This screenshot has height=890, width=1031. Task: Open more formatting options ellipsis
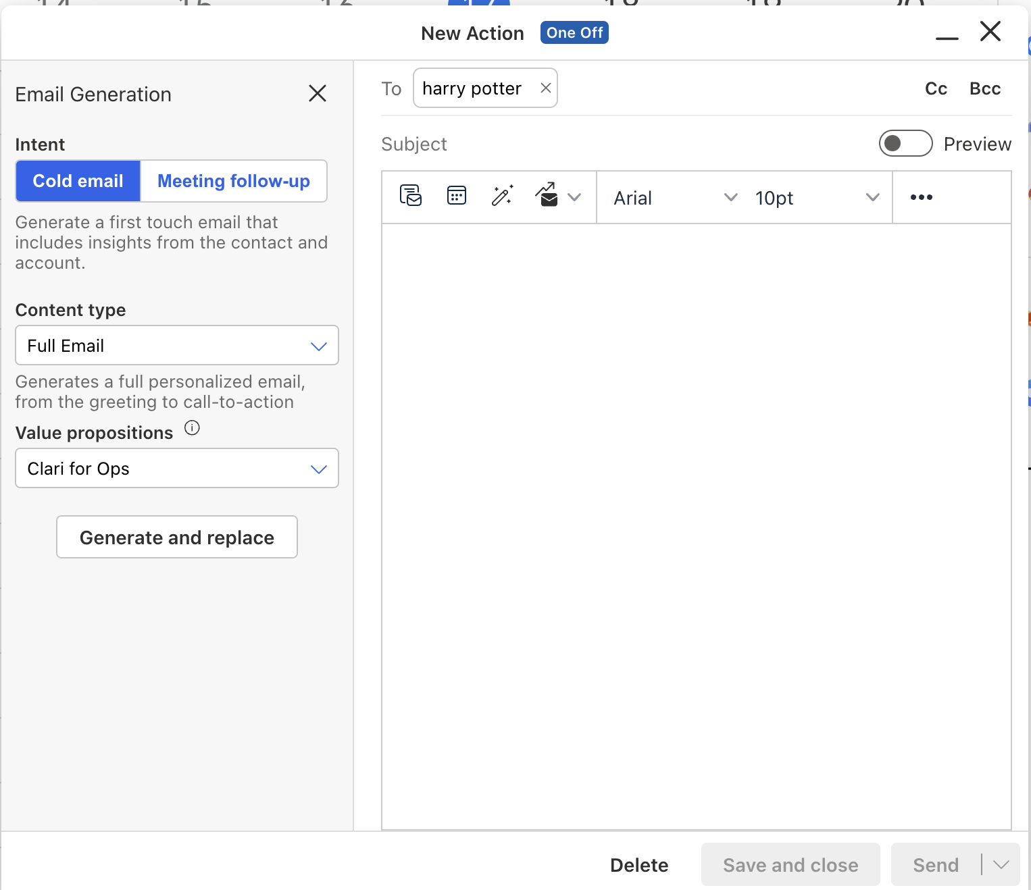click(x=922, y=197)
